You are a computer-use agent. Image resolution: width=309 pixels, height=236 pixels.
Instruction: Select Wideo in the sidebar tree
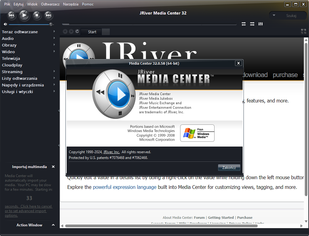tap(8, 52)
